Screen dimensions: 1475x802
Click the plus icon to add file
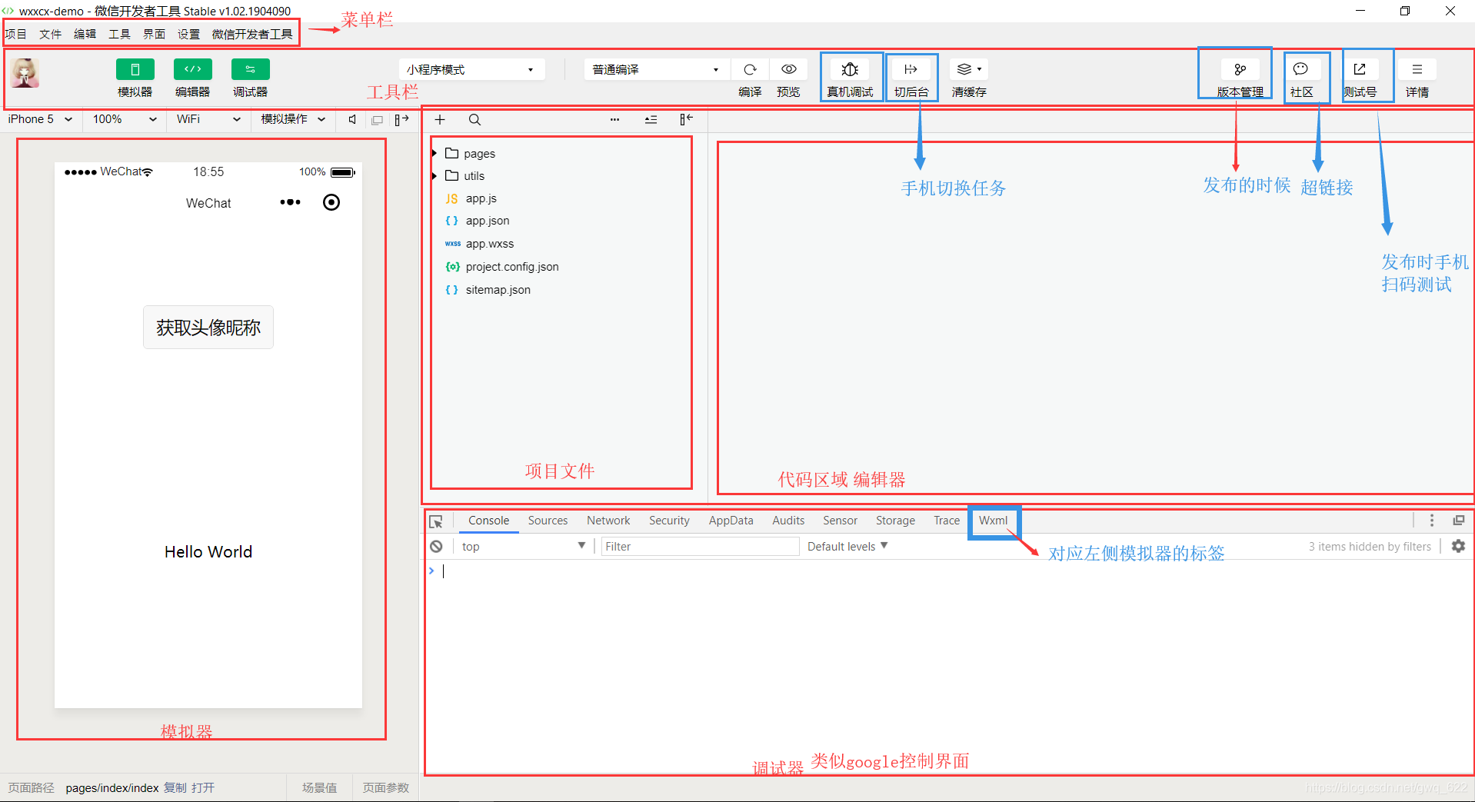(440, 119)
